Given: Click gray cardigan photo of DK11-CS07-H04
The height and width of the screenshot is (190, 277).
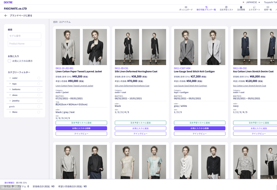Looking at the screenshot, I should pyautogui.click(x=186, y=47).
